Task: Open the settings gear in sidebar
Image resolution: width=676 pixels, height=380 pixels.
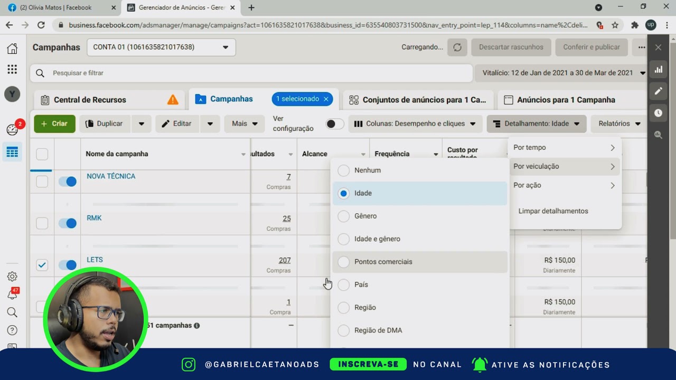Action: [12, 277]
